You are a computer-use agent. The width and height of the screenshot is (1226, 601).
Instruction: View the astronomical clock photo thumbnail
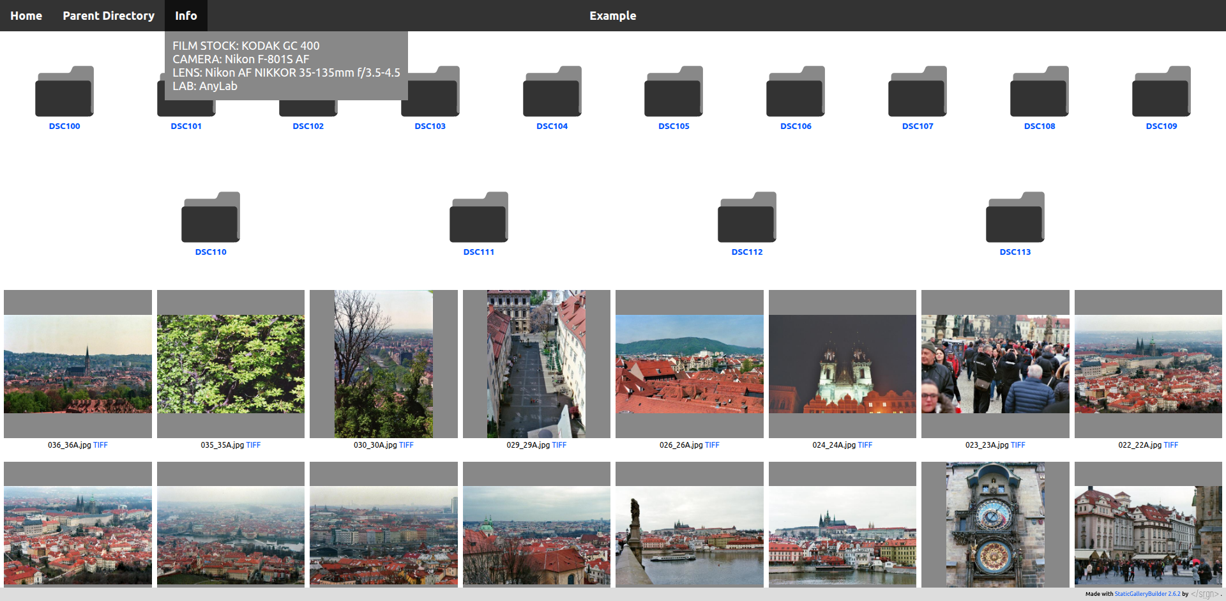[995, 525]
